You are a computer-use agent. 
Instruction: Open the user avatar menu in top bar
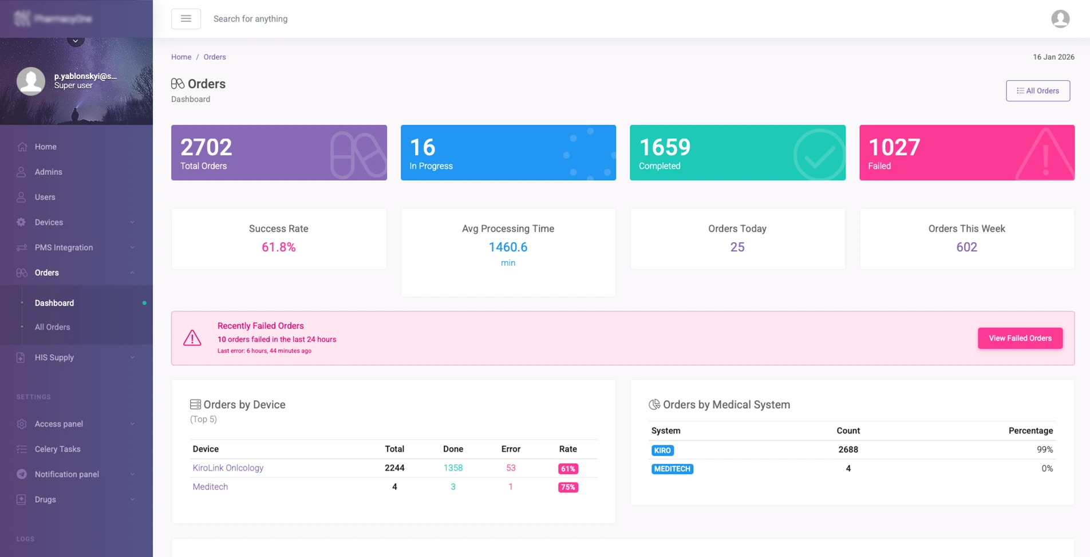point(1060,18)
